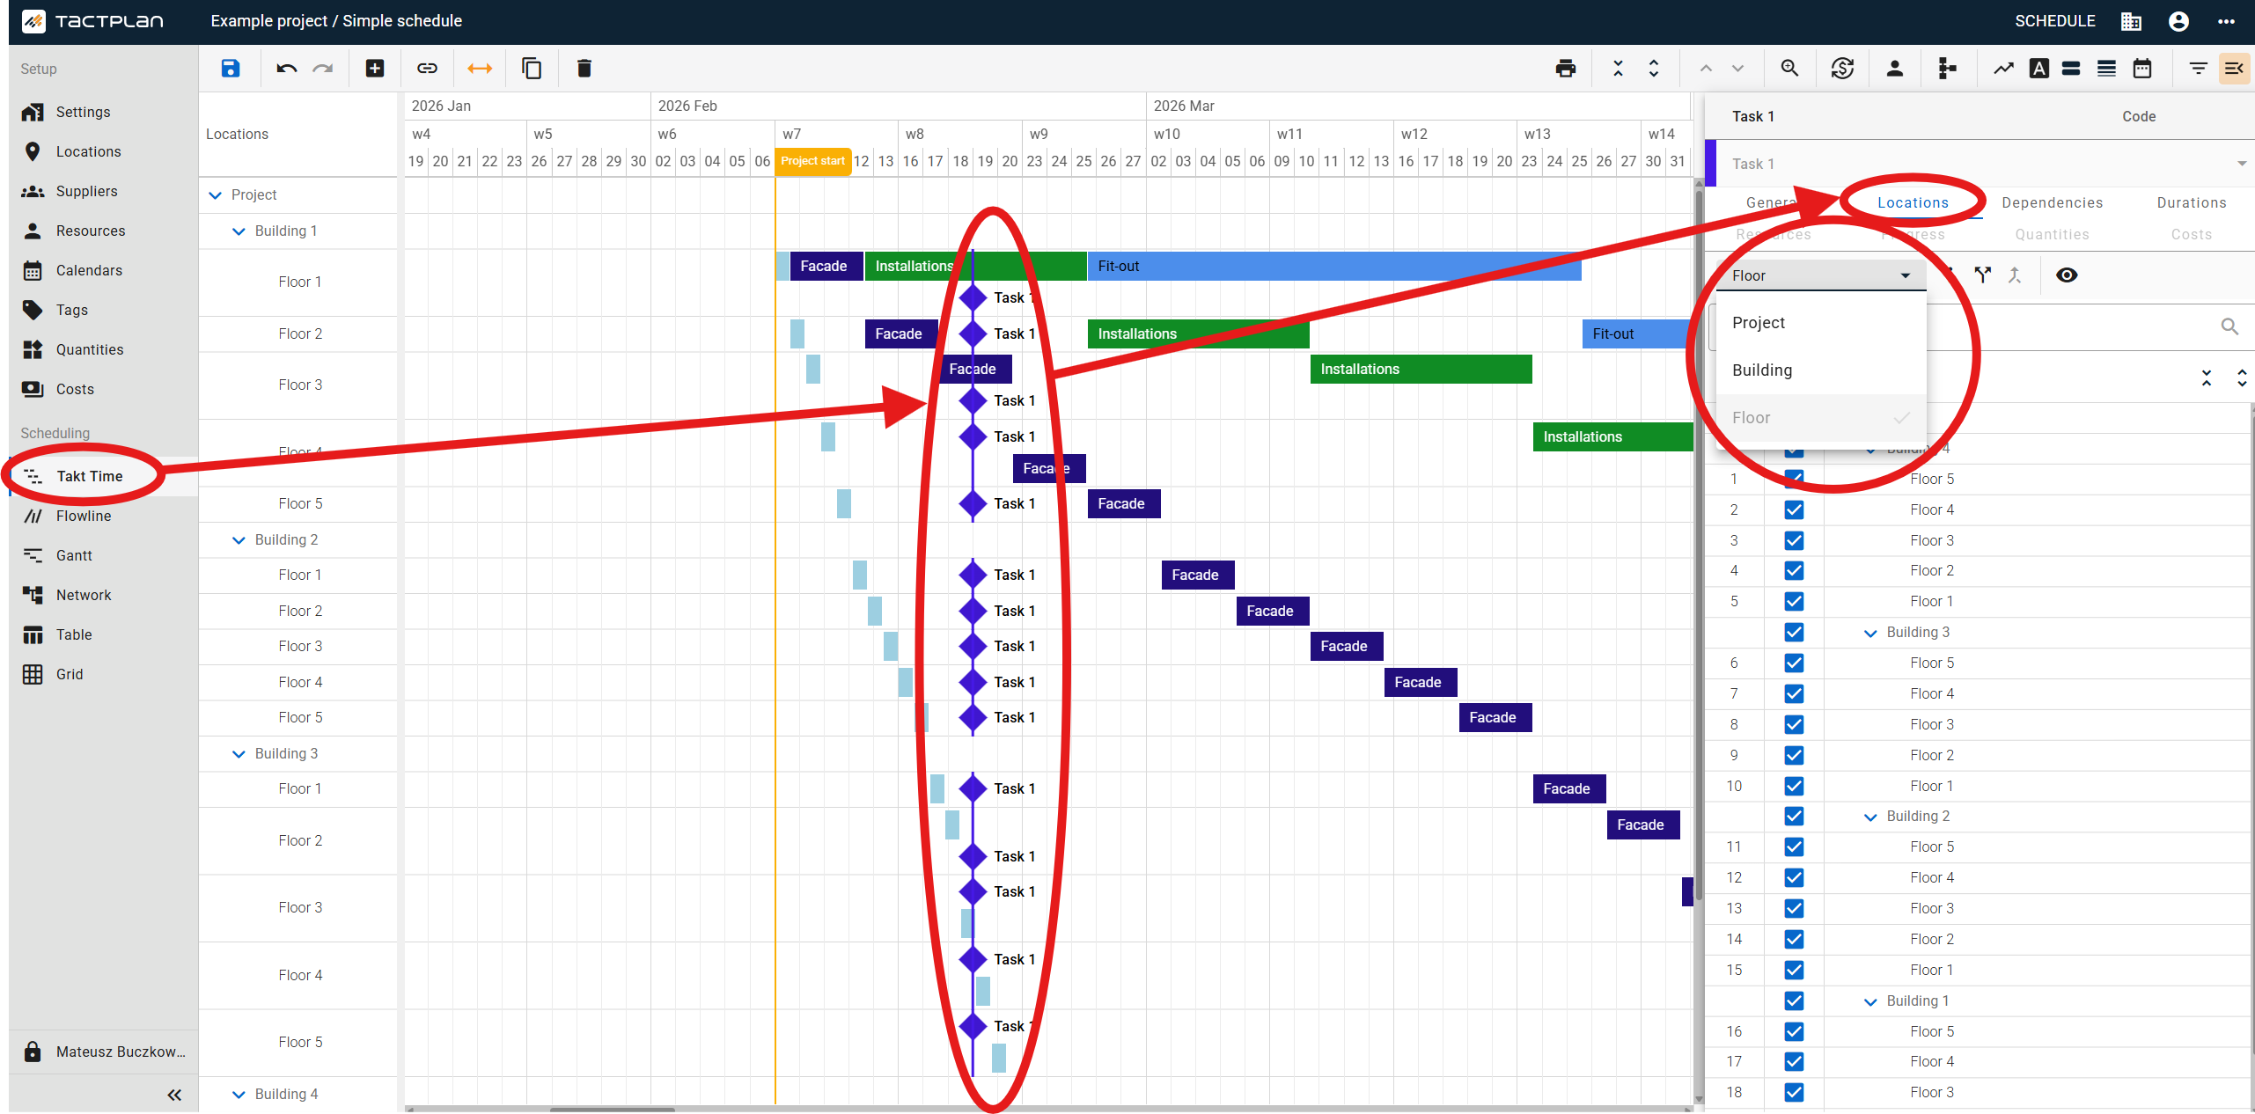Viewport: 2255px width, 1114px height.
Task: Click the link dependency icon
Action: pos(427,69)
